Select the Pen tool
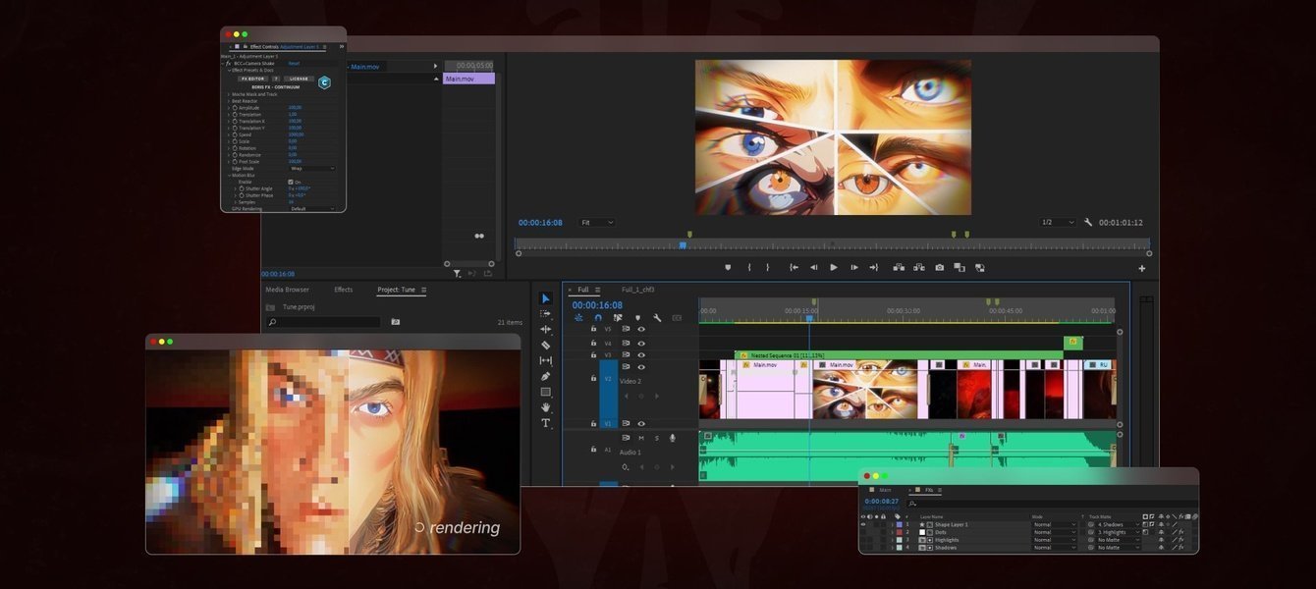 (546, 376)
